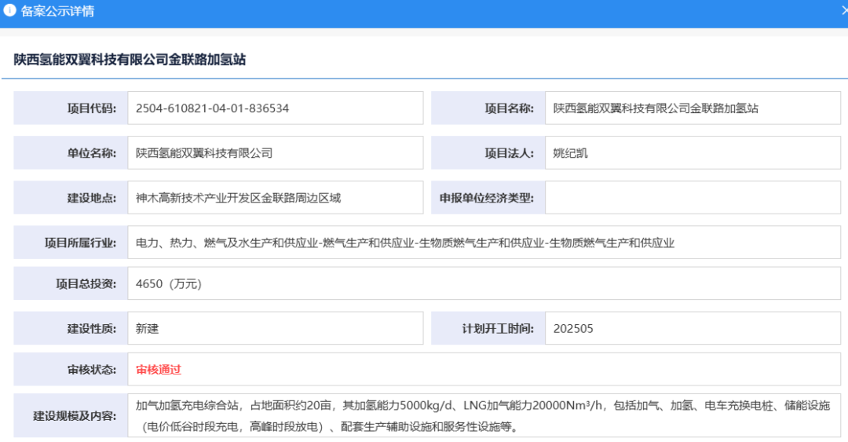Click the 项目名称 value field
848x442 pixels.
click(x=693, y=108)
